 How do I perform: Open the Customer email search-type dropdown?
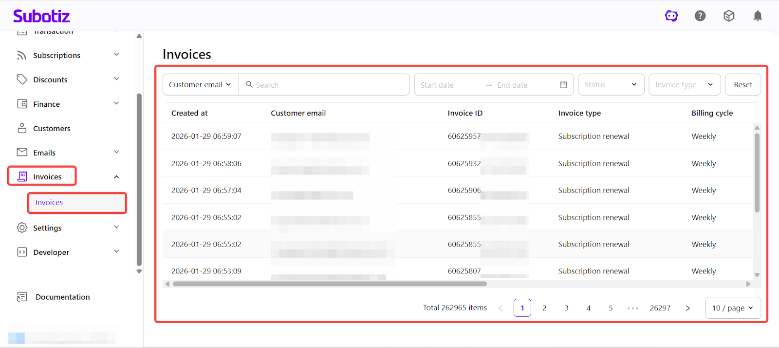[200, 85]
